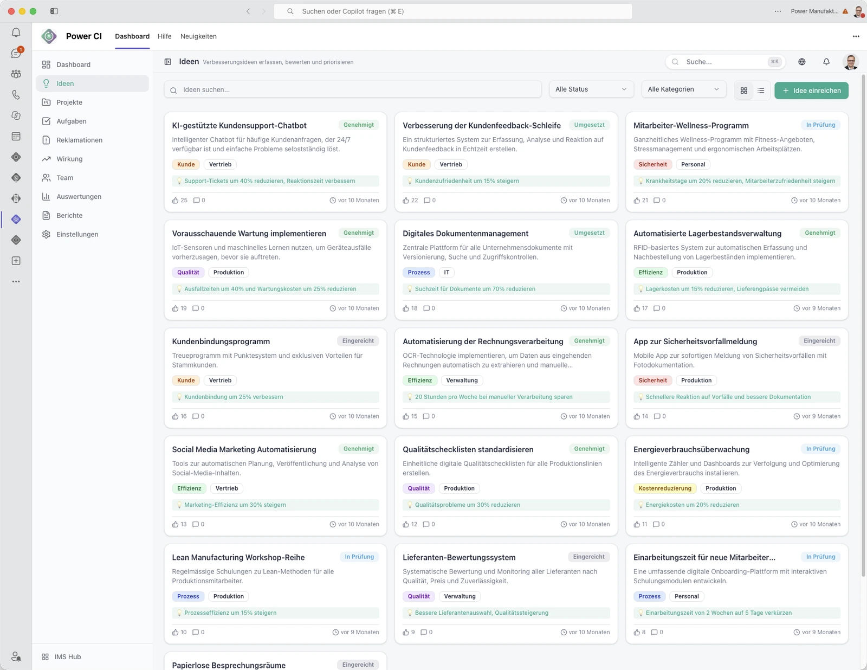Image resolution: width=867 pixels, height=670 pixels.
Task: Open Einstellungen in the sidebar
Action: pyautogui.click(x=92, y=234)
